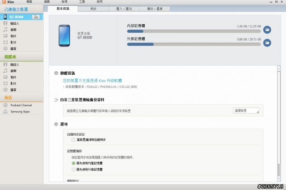Click the Galaxy S3 phone image
The width and height of the screenshot is (286, 190).
pyautogui.click(x=64, y=36)
